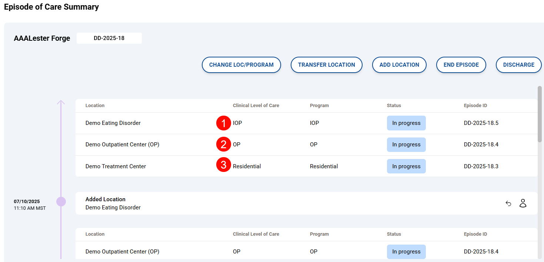Select the Demo Eating Disorder location row

pos(113,123)
